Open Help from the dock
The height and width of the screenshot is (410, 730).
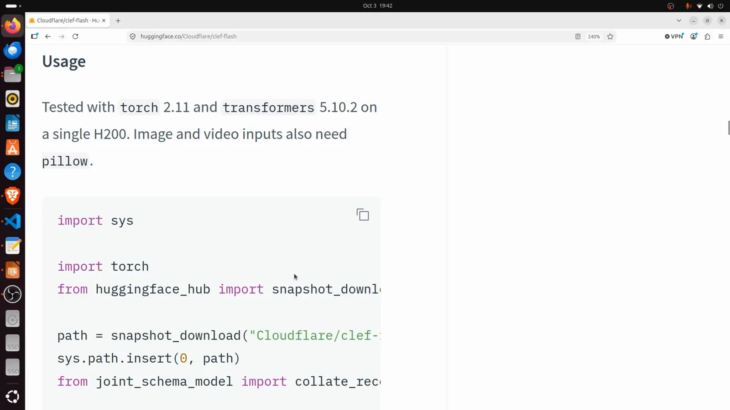13,172
